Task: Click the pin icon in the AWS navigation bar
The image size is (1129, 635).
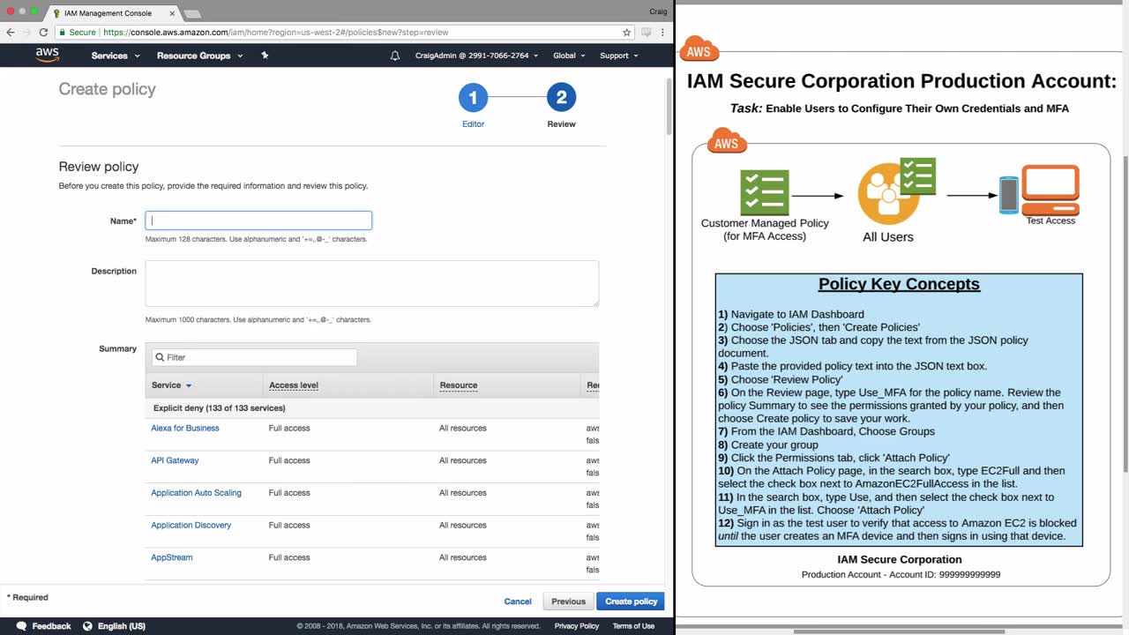Action: tap(265, 56)
